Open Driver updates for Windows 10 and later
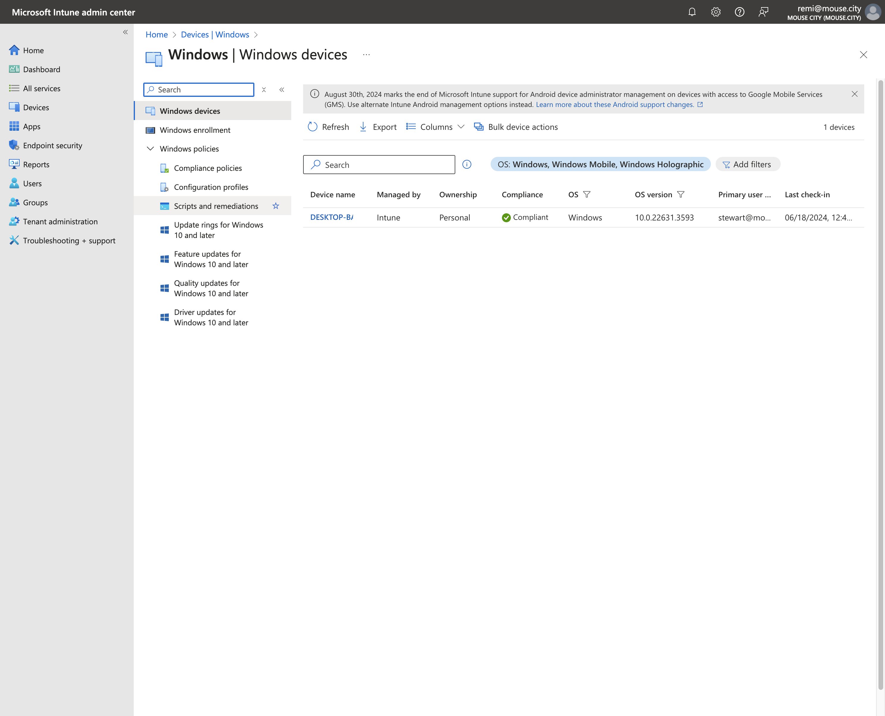Screen dimensions: 885x716 211,318
